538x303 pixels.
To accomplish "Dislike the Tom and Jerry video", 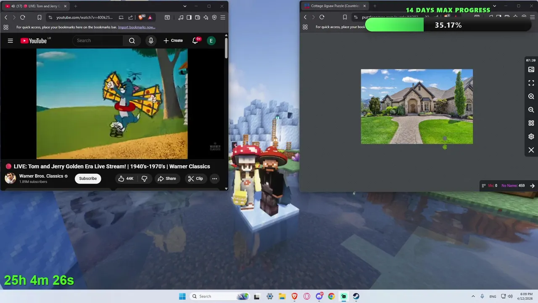I will 145,178.
